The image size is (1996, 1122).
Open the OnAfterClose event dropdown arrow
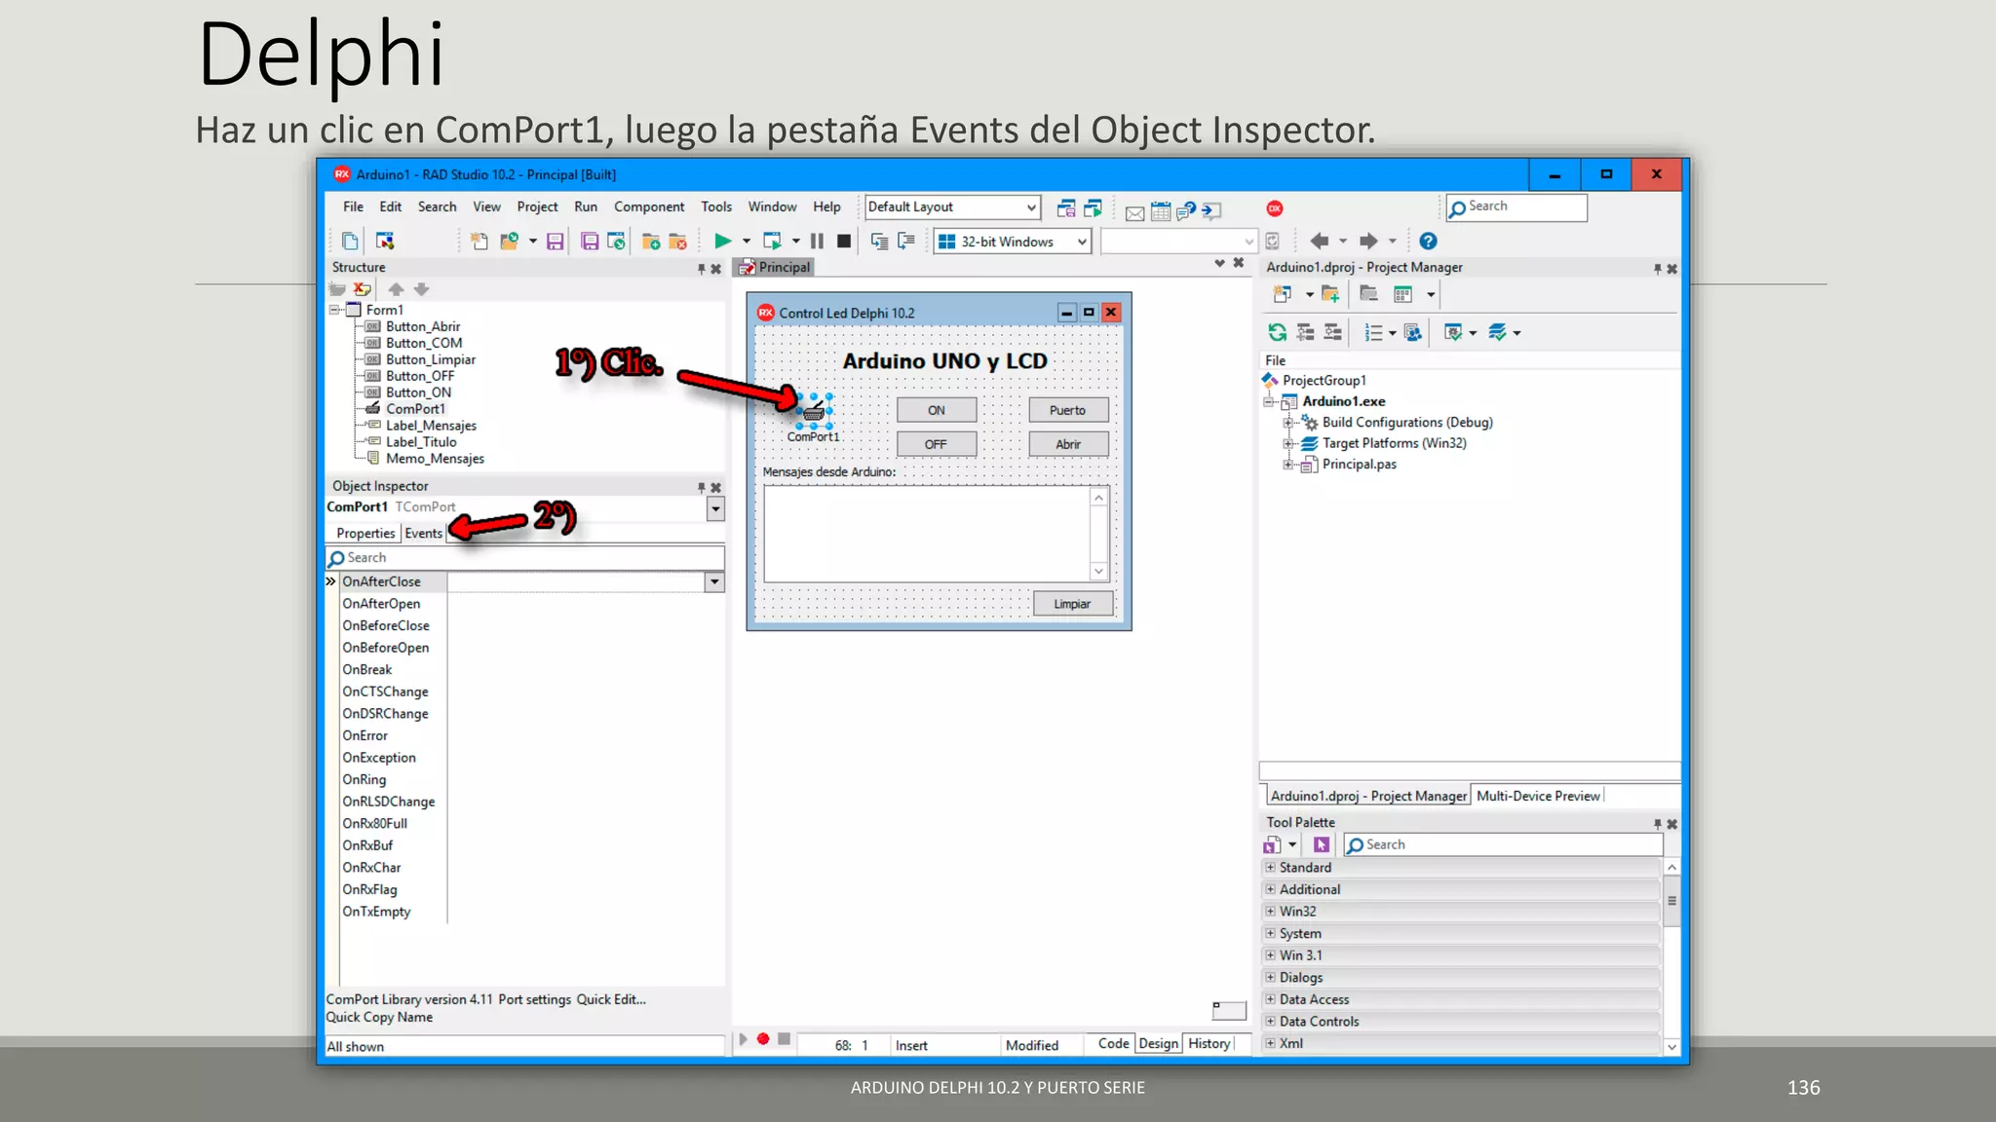pos(714,581)
